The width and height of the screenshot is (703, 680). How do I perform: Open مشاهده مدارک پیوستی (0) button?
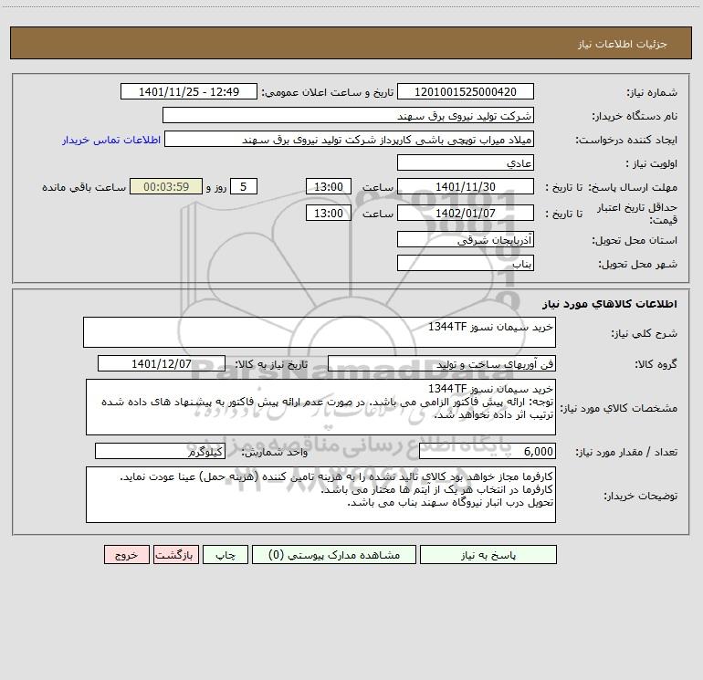[334, 554]
